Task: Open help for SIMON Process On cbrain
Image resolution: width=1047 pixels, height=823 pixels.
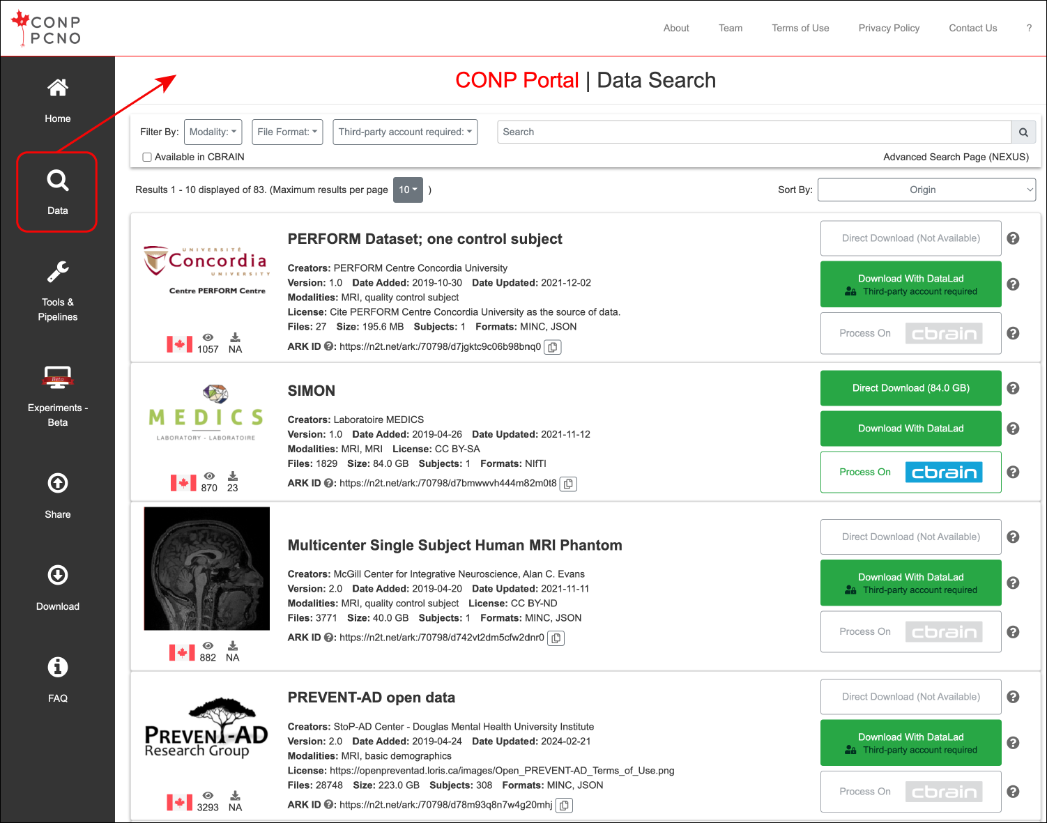Action: tap(1014, 472)
